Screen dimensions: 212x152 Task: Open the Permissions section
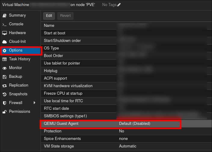tap(19, 112)
